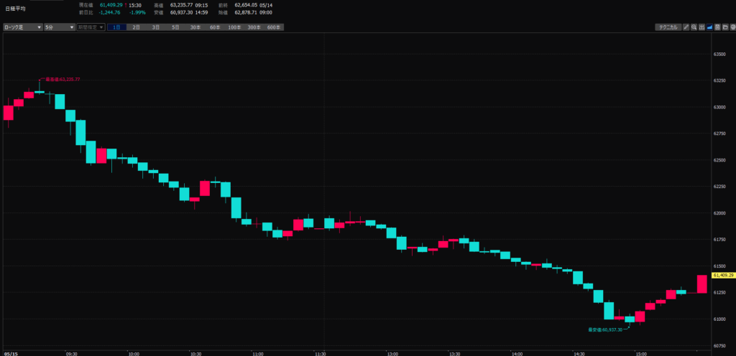Screen dimensions: 736x356
Task: Open the テクニカル indicators button
Action: (668, 27)
